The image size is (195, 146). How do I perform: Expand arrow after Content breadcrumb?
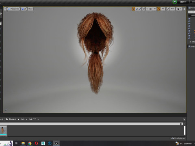pos(19,119)
